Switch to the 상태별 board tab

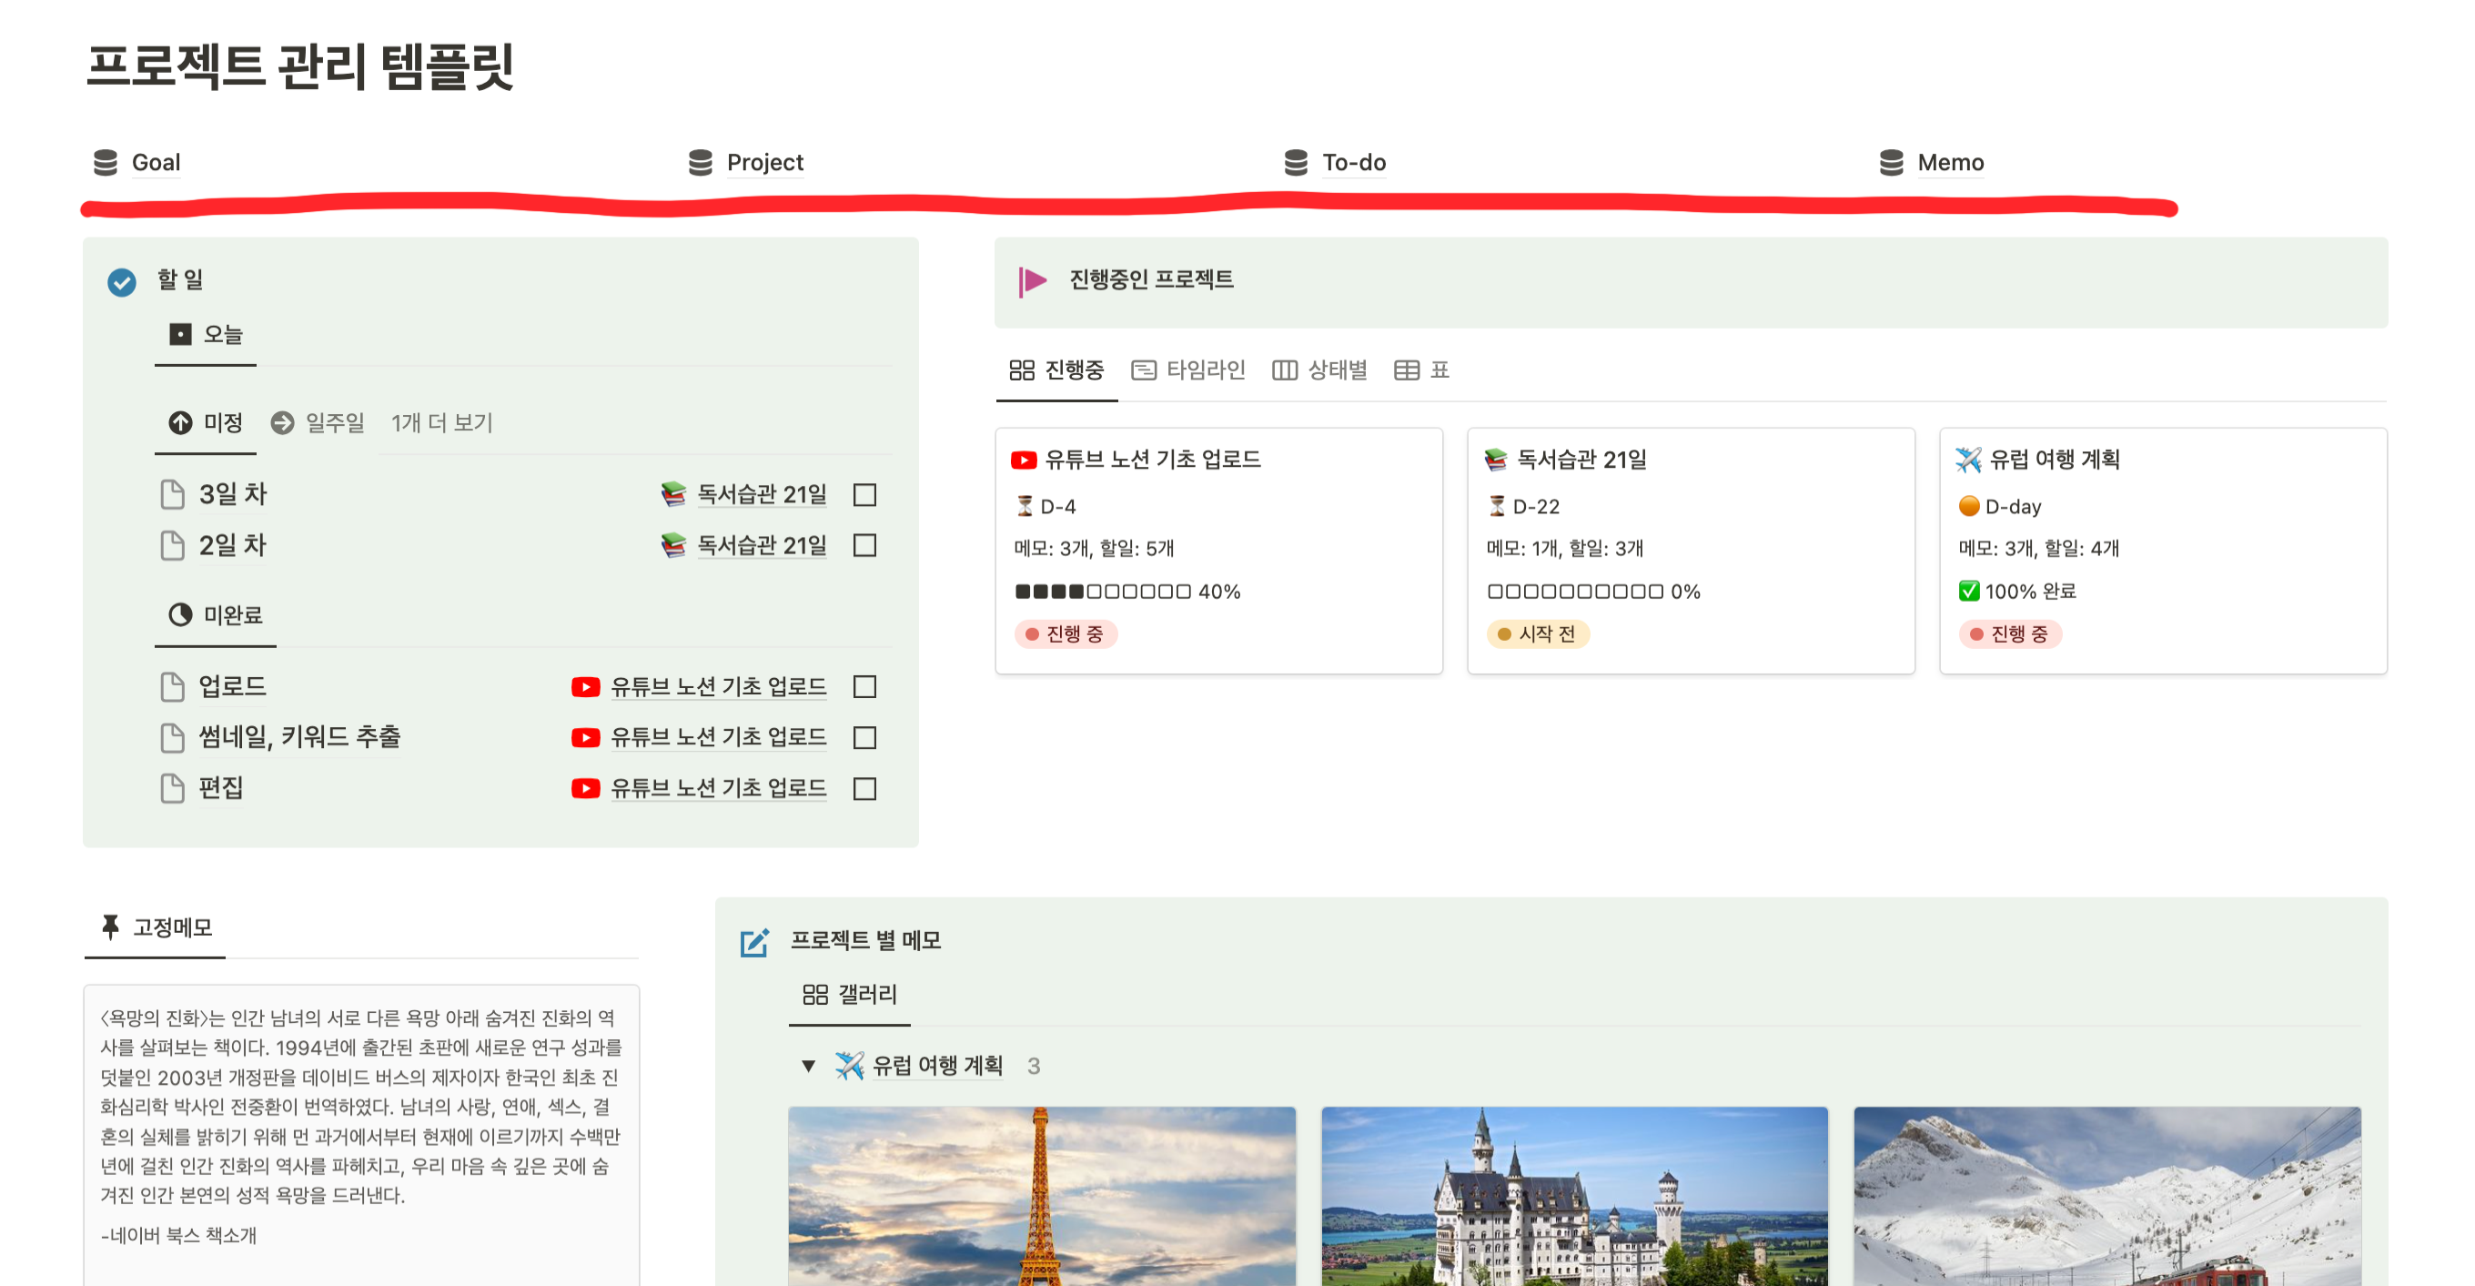(1319, 370)
